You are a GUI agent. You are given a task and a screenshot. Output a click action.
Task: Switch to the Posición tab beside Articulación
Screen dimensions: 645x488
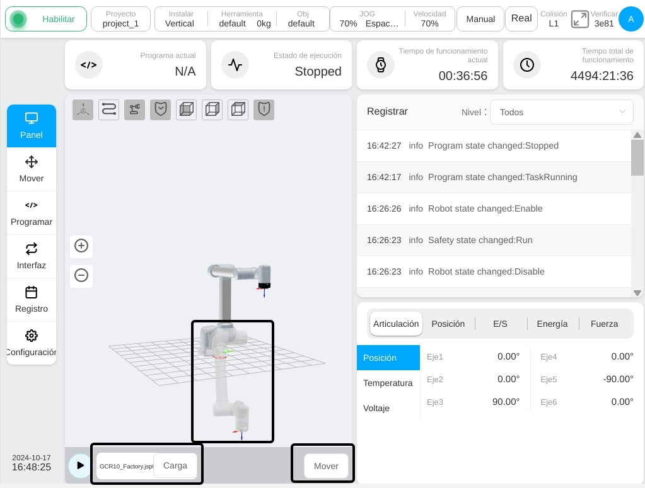[448, 324]
